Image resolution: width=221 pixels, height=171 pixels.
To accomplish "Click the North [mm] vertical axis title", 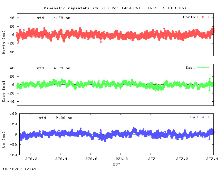I will point(4,42).
